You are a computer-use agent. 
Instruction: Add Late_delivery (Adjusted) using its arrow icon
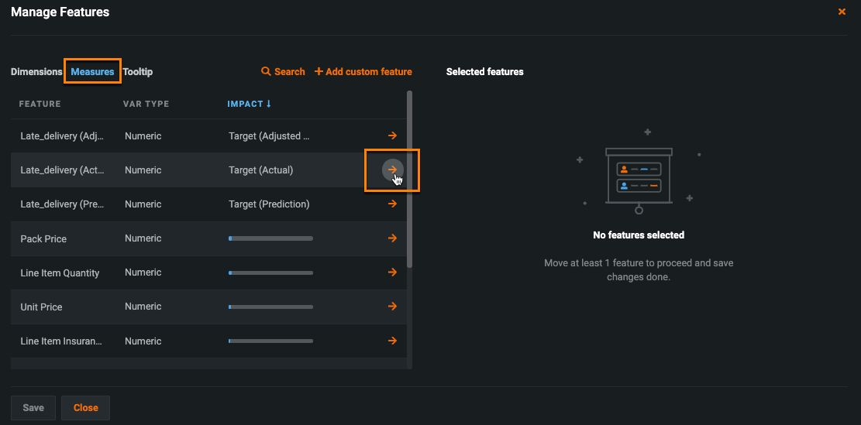[x=392, y=136]
